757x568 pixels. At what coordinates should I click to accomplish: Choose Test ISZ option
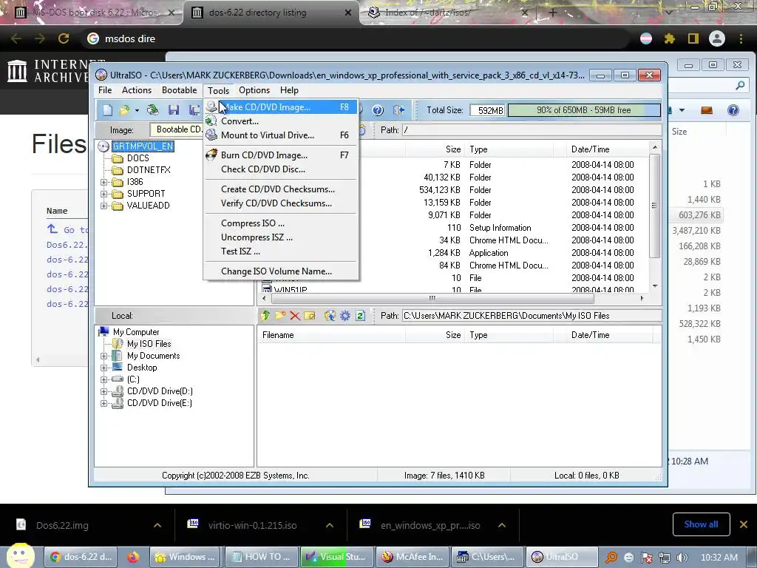pos(280,251)
